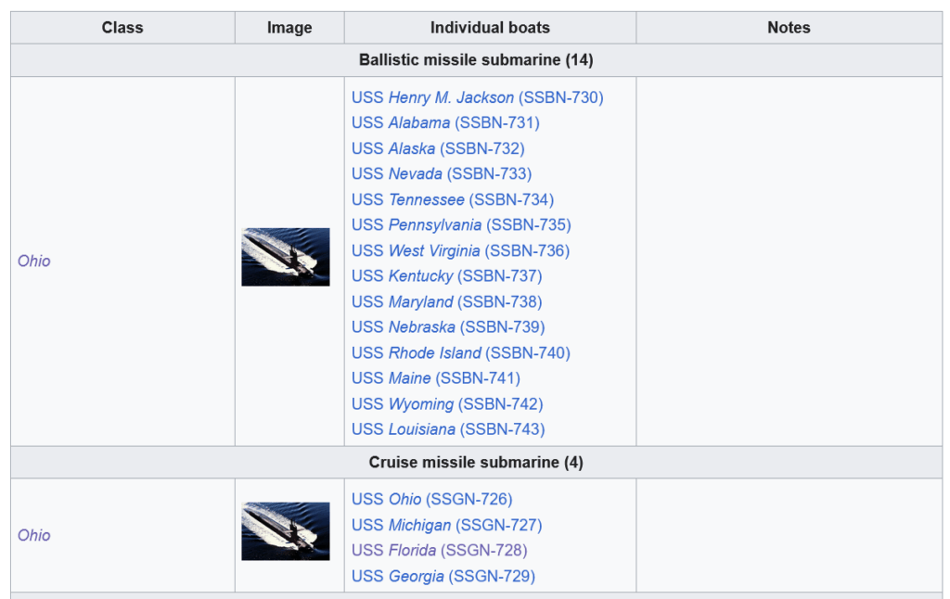
Task: Click USS Michigan (SSGN-727)
Action: coord(446,525)
